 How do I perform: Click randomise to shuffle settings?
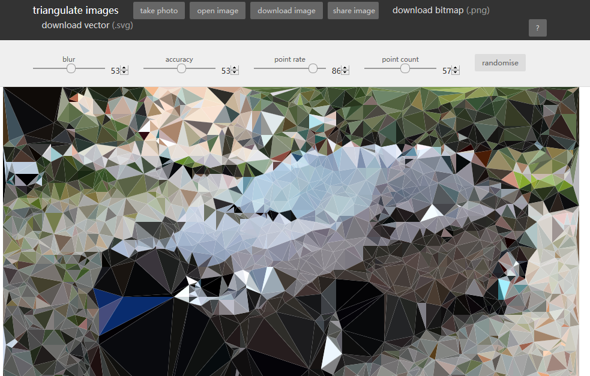click(500, 62)
